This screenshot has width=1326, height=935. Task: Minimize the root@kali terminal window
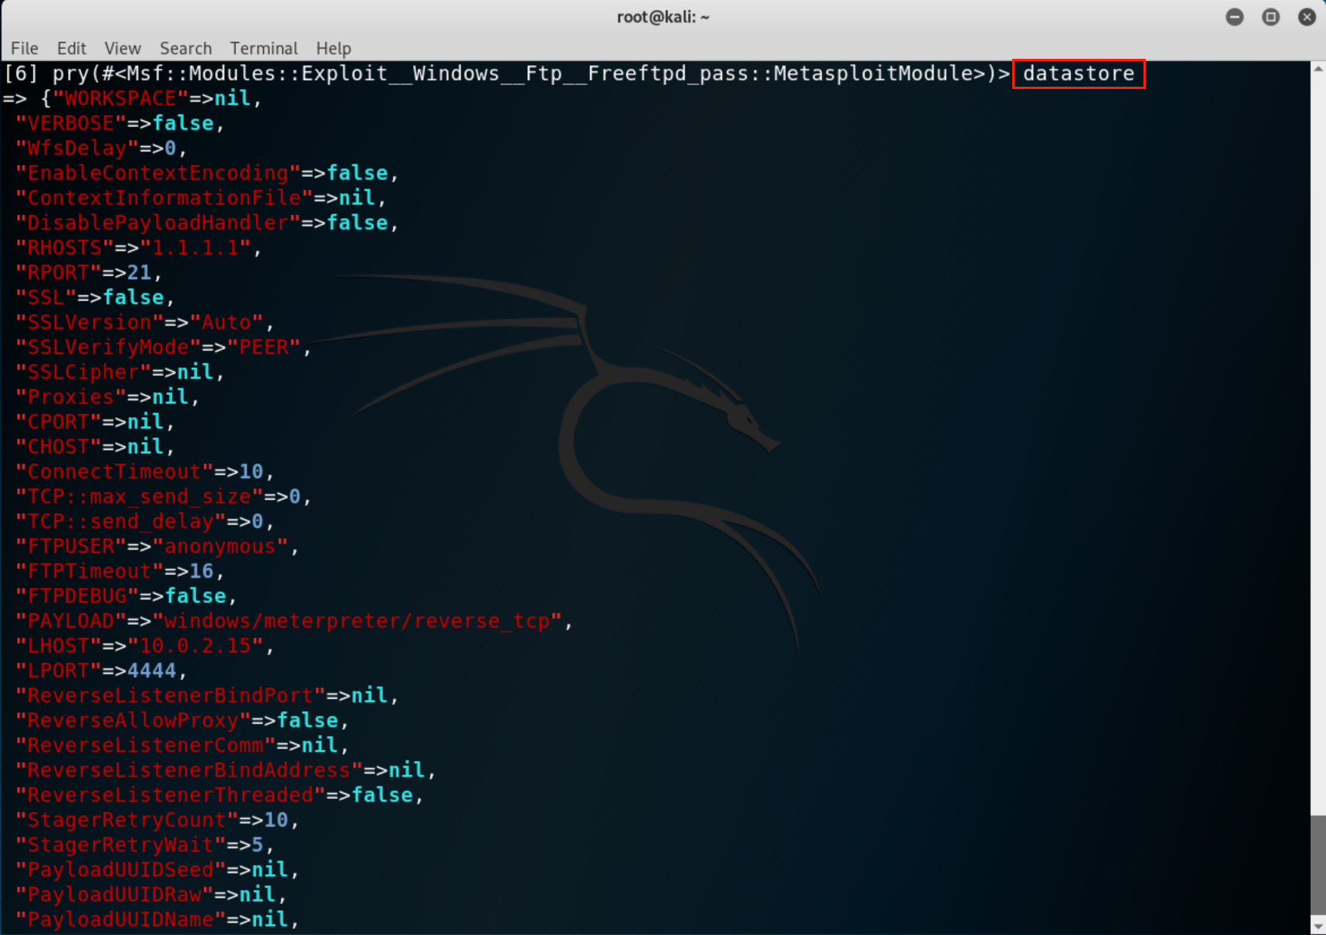pos(1235,17)
